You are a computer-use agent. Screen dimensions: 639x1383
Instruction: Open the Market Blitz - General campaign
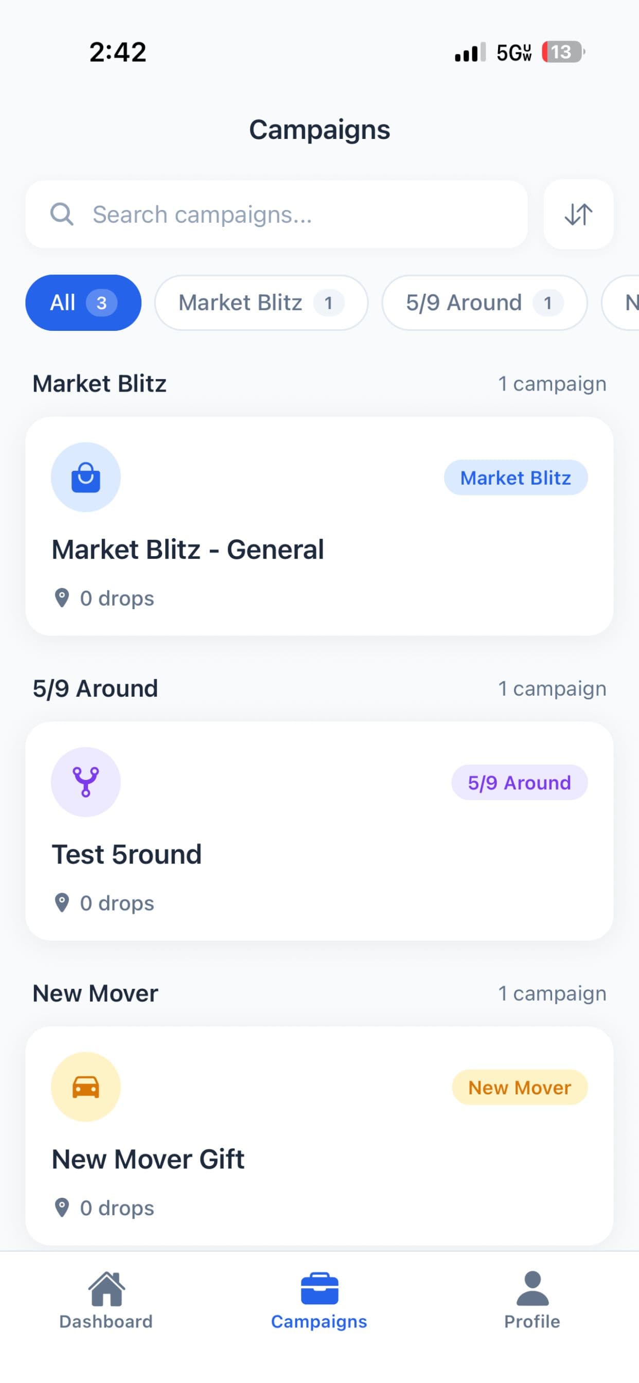tap(319, 523)
